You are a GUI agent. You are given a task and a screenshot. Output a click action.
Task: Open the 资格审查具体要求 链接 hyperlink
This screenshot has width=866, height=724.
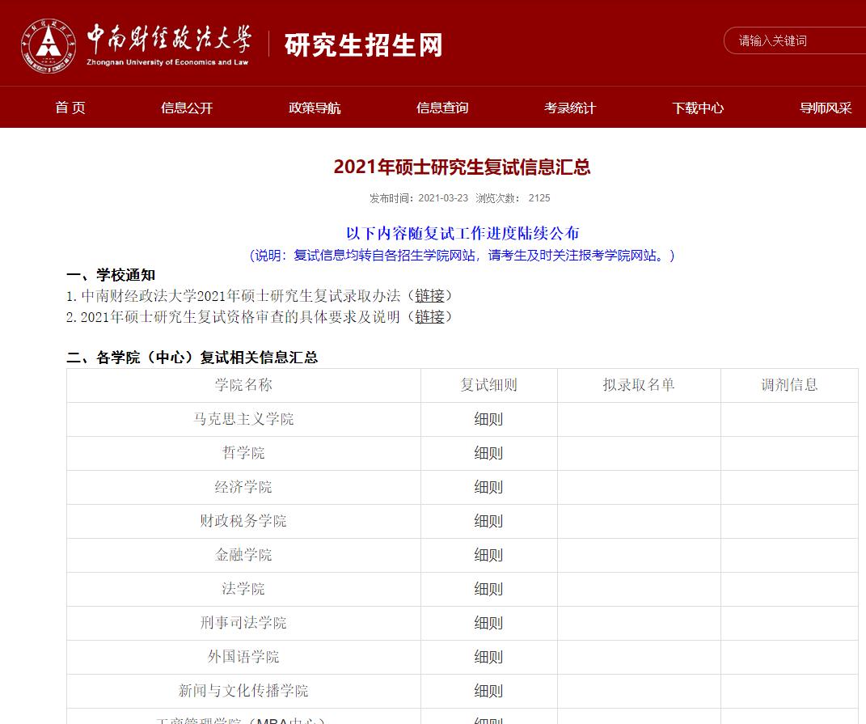(x=429, y=317)
